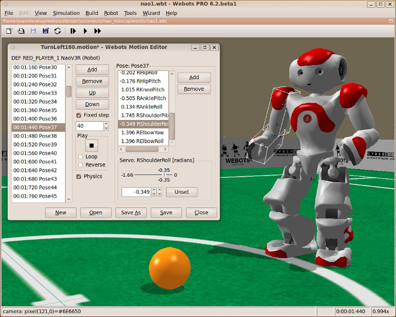Click the Down button
Screen dimensions: 396x317
click(92, 104)
